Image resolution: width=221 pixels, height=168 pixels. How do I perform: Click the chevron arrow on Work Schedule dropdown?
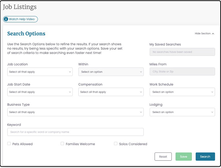[212, 92]
